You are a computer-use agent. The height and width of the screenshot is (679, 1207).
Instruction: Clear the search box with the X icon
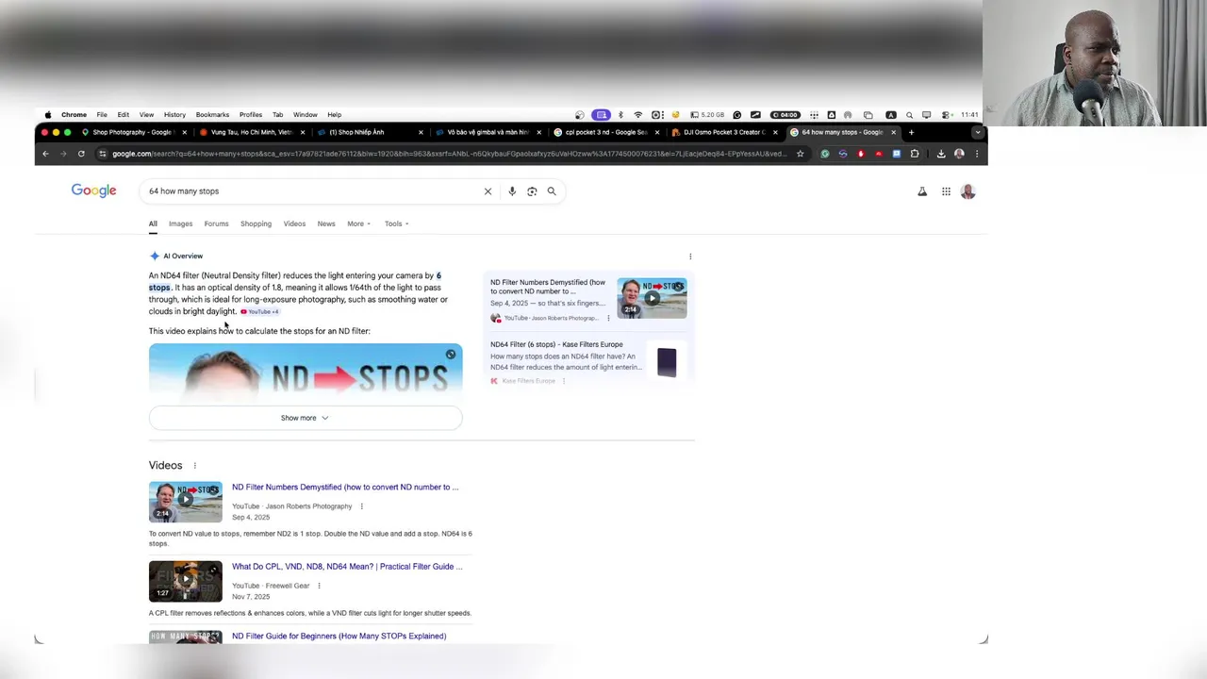click(488, 191)
